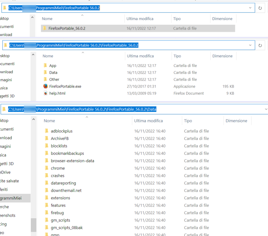Open address history dropdown in top window
Screen dimensions: 268x236
tap(250, 8)
